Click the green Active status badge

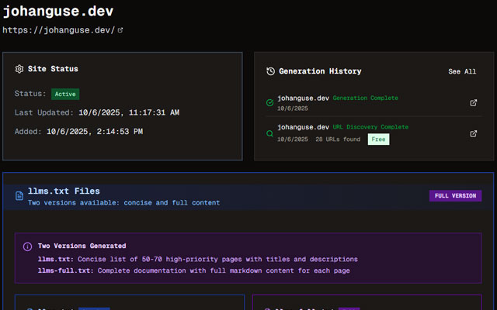point(65,94)
